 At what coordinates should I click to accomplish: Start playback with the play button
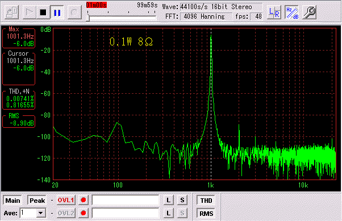[29, 12]
